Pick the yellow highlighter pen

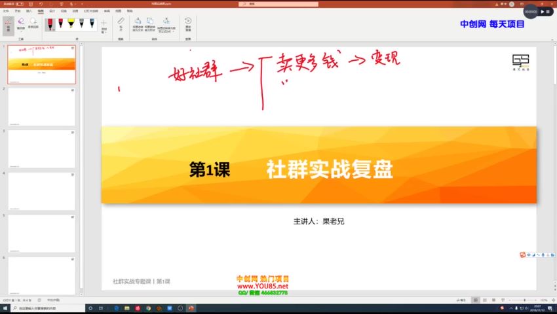pos(71,25)
